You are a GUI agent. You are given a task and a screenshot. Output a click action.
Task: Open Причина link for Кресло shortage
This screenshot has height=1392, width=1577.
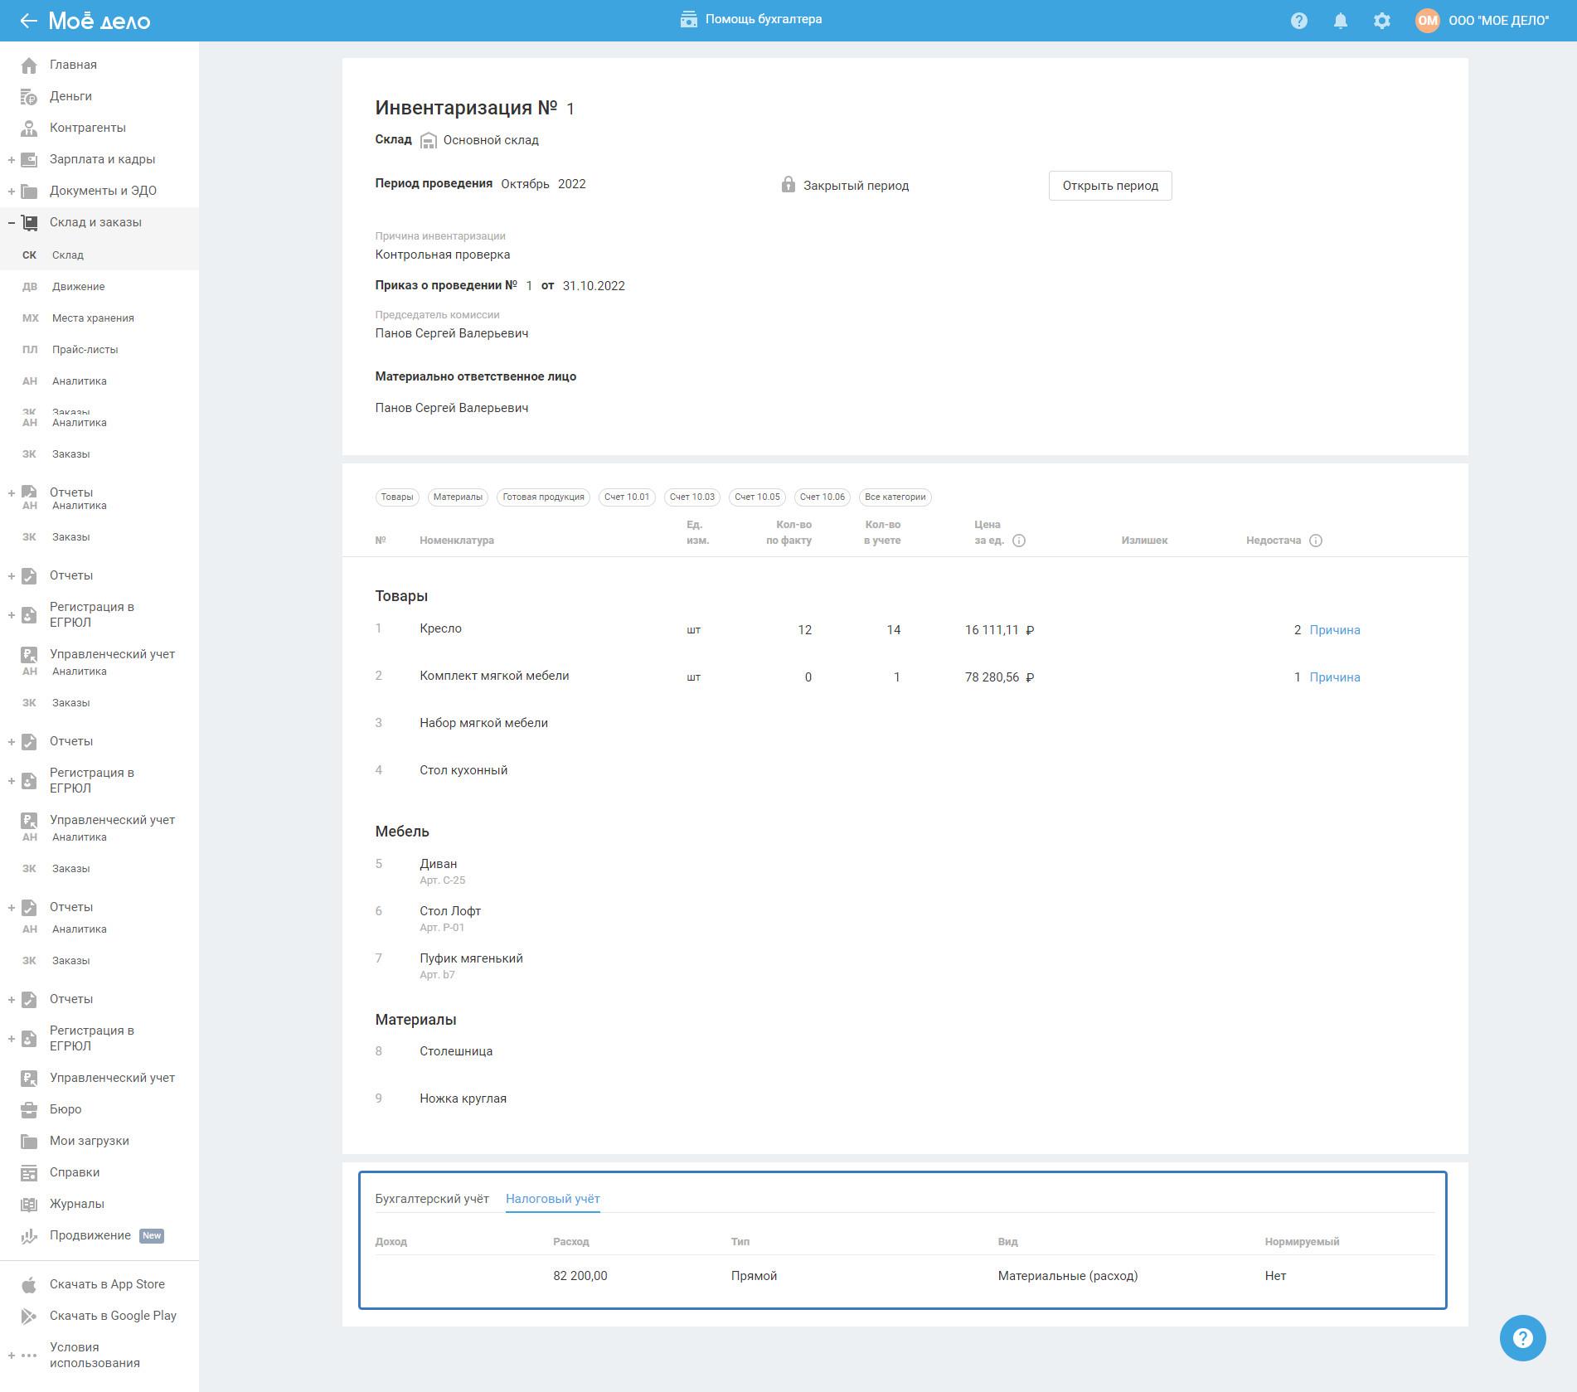coord(1334,630)
